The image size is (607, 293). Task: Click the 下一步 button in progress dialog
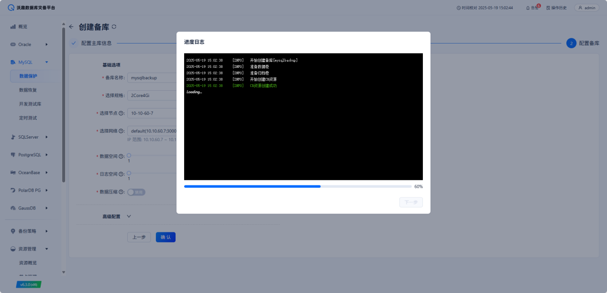(x=411, y=202)
